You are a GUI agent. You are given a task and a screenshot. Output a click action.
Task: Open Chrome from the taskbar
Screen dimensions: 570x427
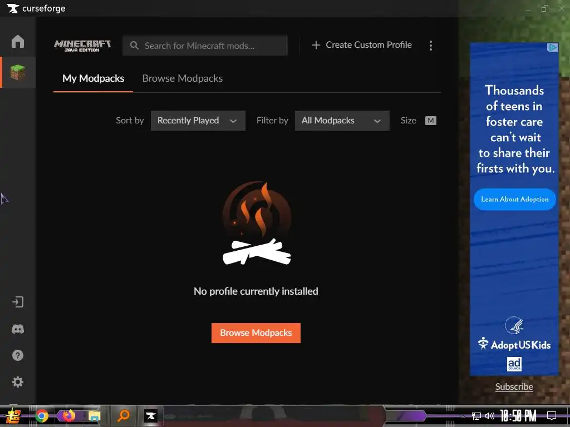pos(41,416)
